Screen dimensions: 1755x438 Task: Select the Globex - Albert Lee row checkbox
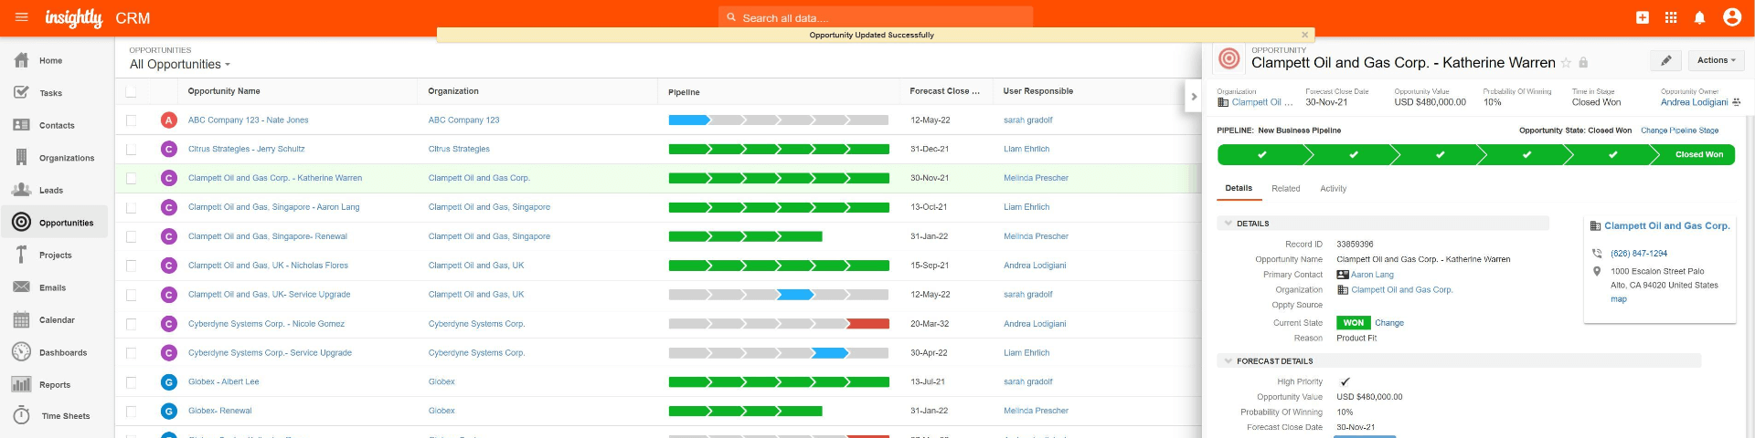pos(131,381)
